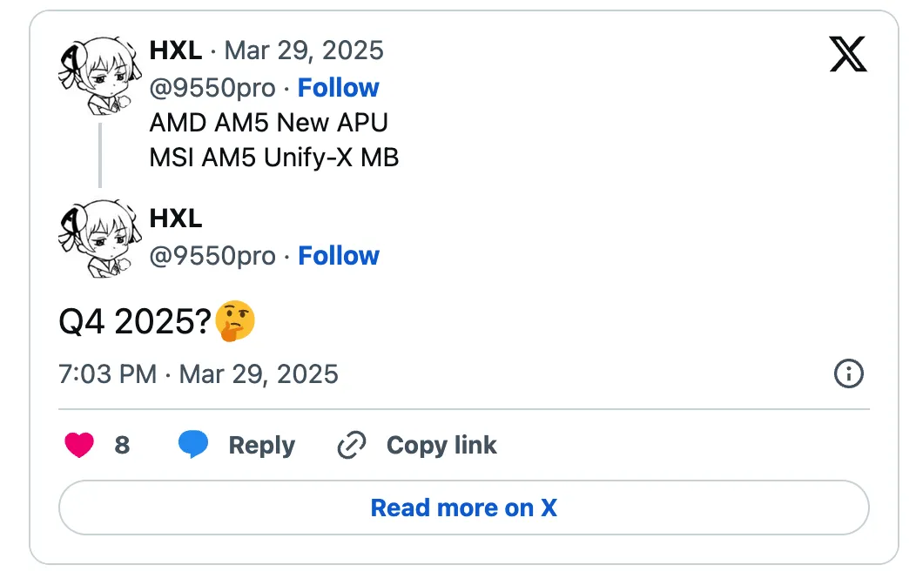Click the Read more on X button
Viewport: 916px width, 585px height.
pos(462,508)
